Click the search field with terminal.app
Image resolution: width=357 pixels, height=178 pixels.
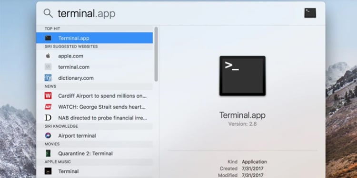coord(178,13)
